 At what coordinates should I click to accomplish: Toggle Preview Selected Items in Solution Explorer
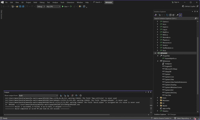tap(180, 15)
